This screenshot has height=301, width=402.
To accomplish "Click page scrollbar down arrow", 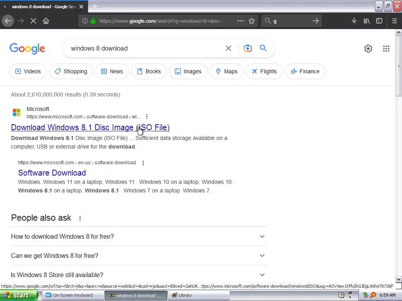I will (398, 279).
